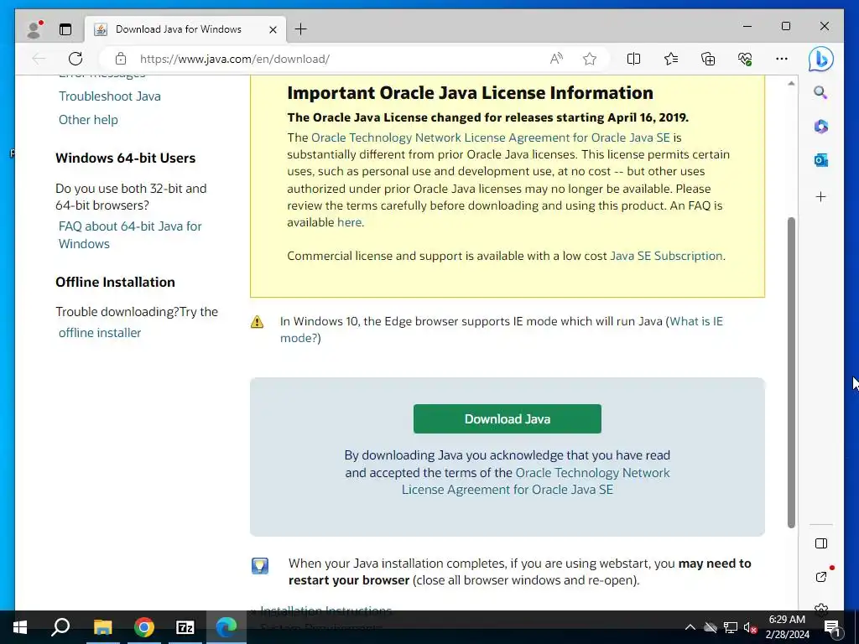Open Favorites list icon
The image size is (859, 644).
pyautogui.click(x=670, y=59)
